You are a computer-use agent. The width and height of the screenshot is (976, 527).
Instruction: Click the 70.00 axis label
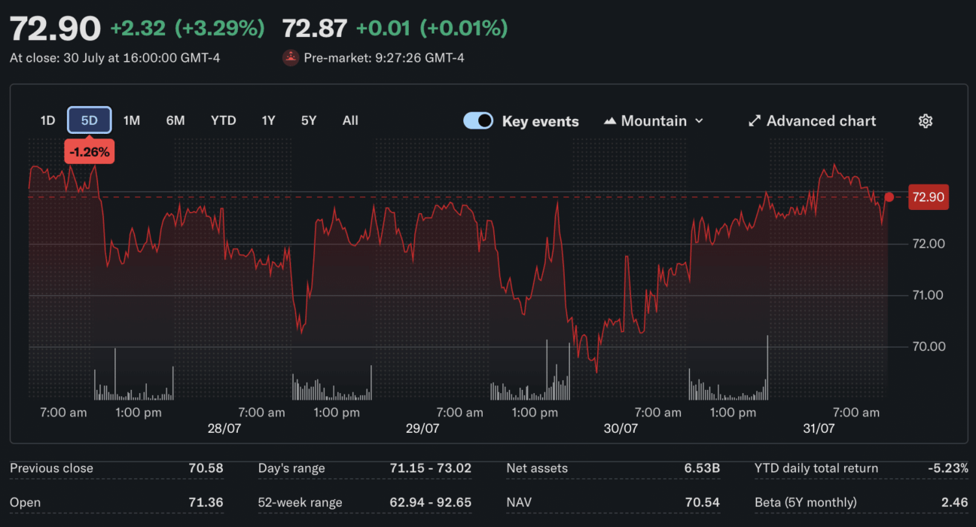tap(928, 346)
